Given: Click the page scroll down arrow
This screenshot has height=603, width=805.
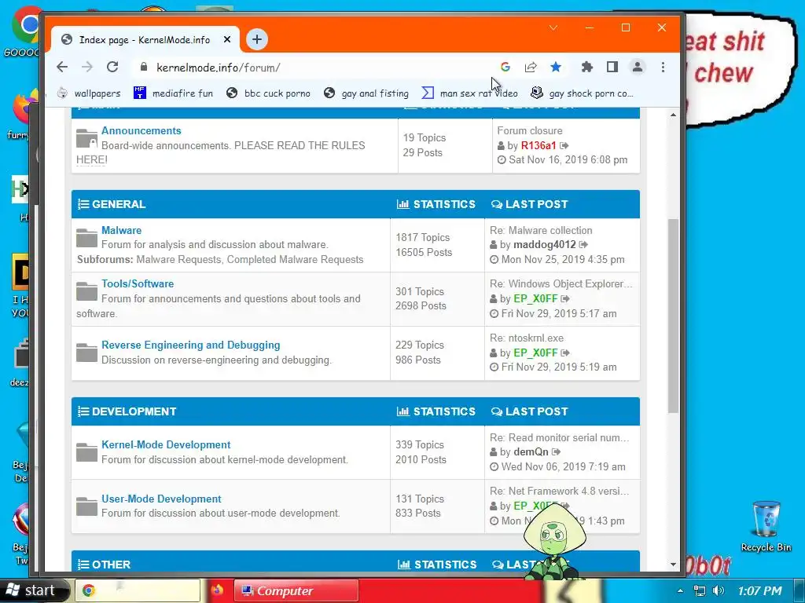Looking at the screenshot, I should [x=673, y=565].
